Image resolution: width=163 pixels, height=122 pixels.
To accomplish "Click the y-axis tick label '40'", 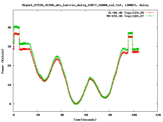I will [x=9, y=27].
